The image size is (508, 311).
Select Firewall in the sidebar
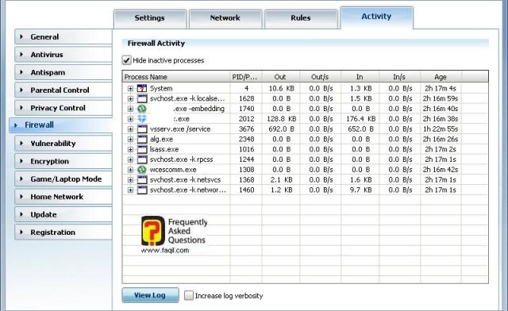click(x=60, y=125)
